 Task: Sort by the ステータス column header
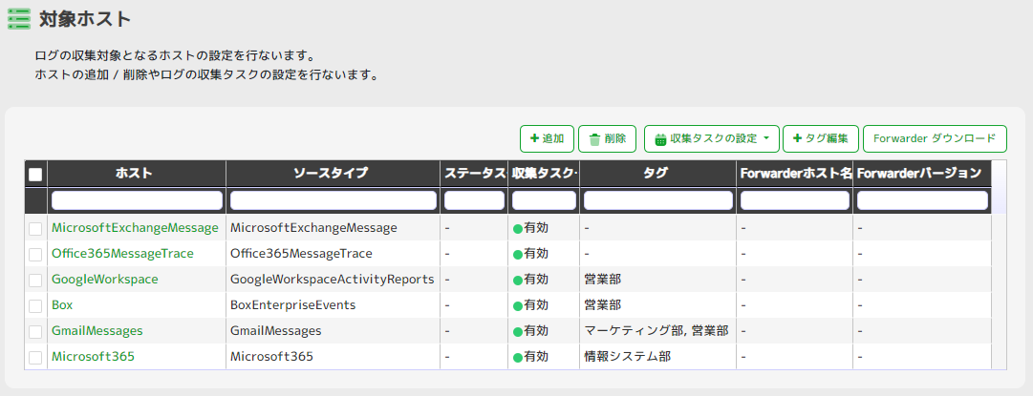(474, 174)
